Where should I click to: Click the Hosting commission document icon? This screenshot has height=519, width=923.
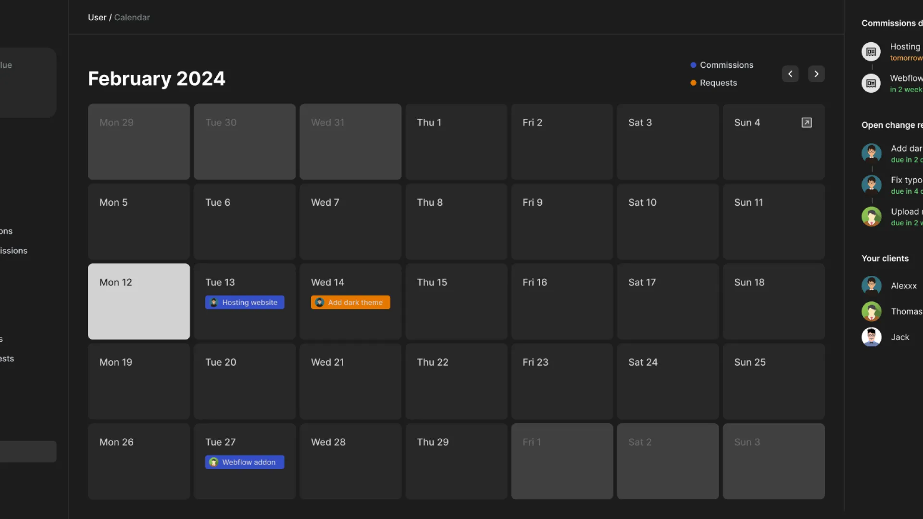[871, 52]
